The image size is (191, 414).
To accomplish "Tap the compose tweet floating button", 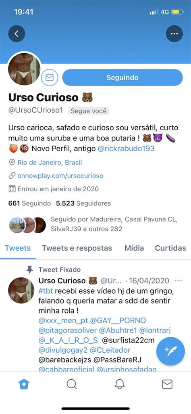I will [170, 351].
